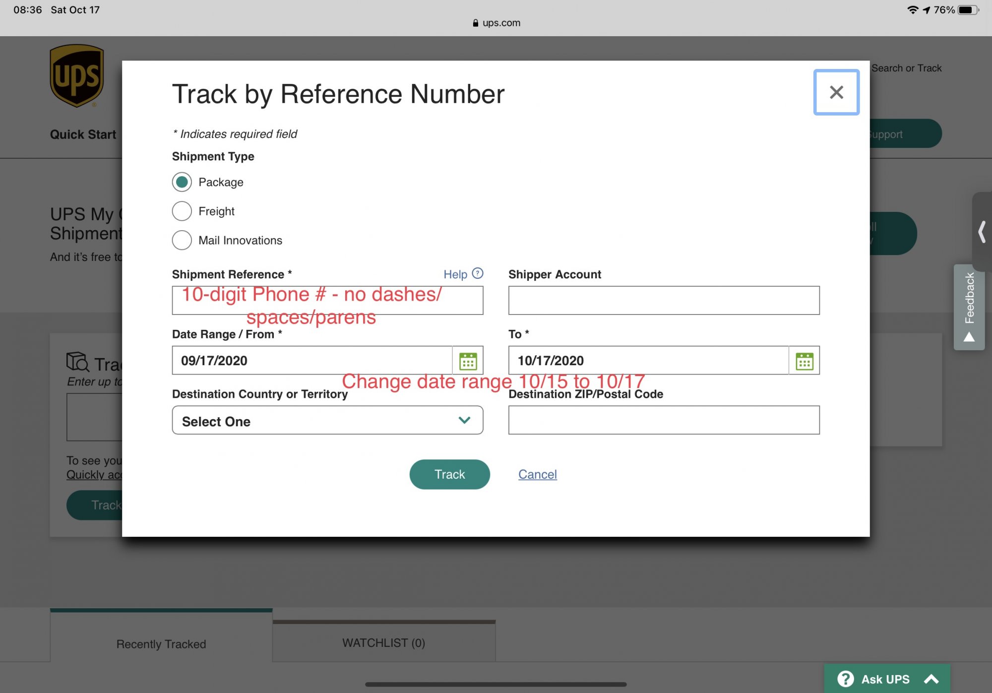Open the Feedback side tab
The image size is (992, 693).
pyautogui.click(x=969, y=308)
